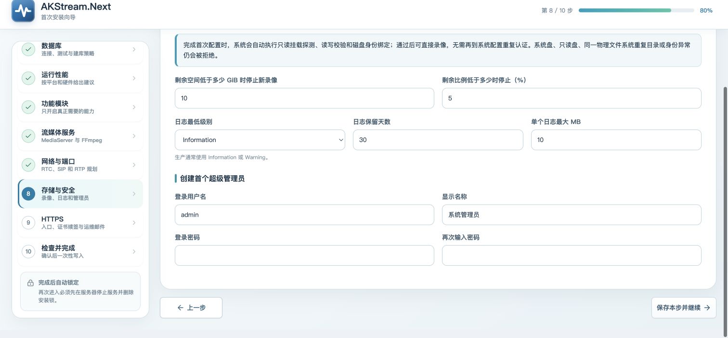The height and width of the screenshot is (338, 728).
Task: Click the chevron on the 网络与端口 step
Action: (134, 165)
